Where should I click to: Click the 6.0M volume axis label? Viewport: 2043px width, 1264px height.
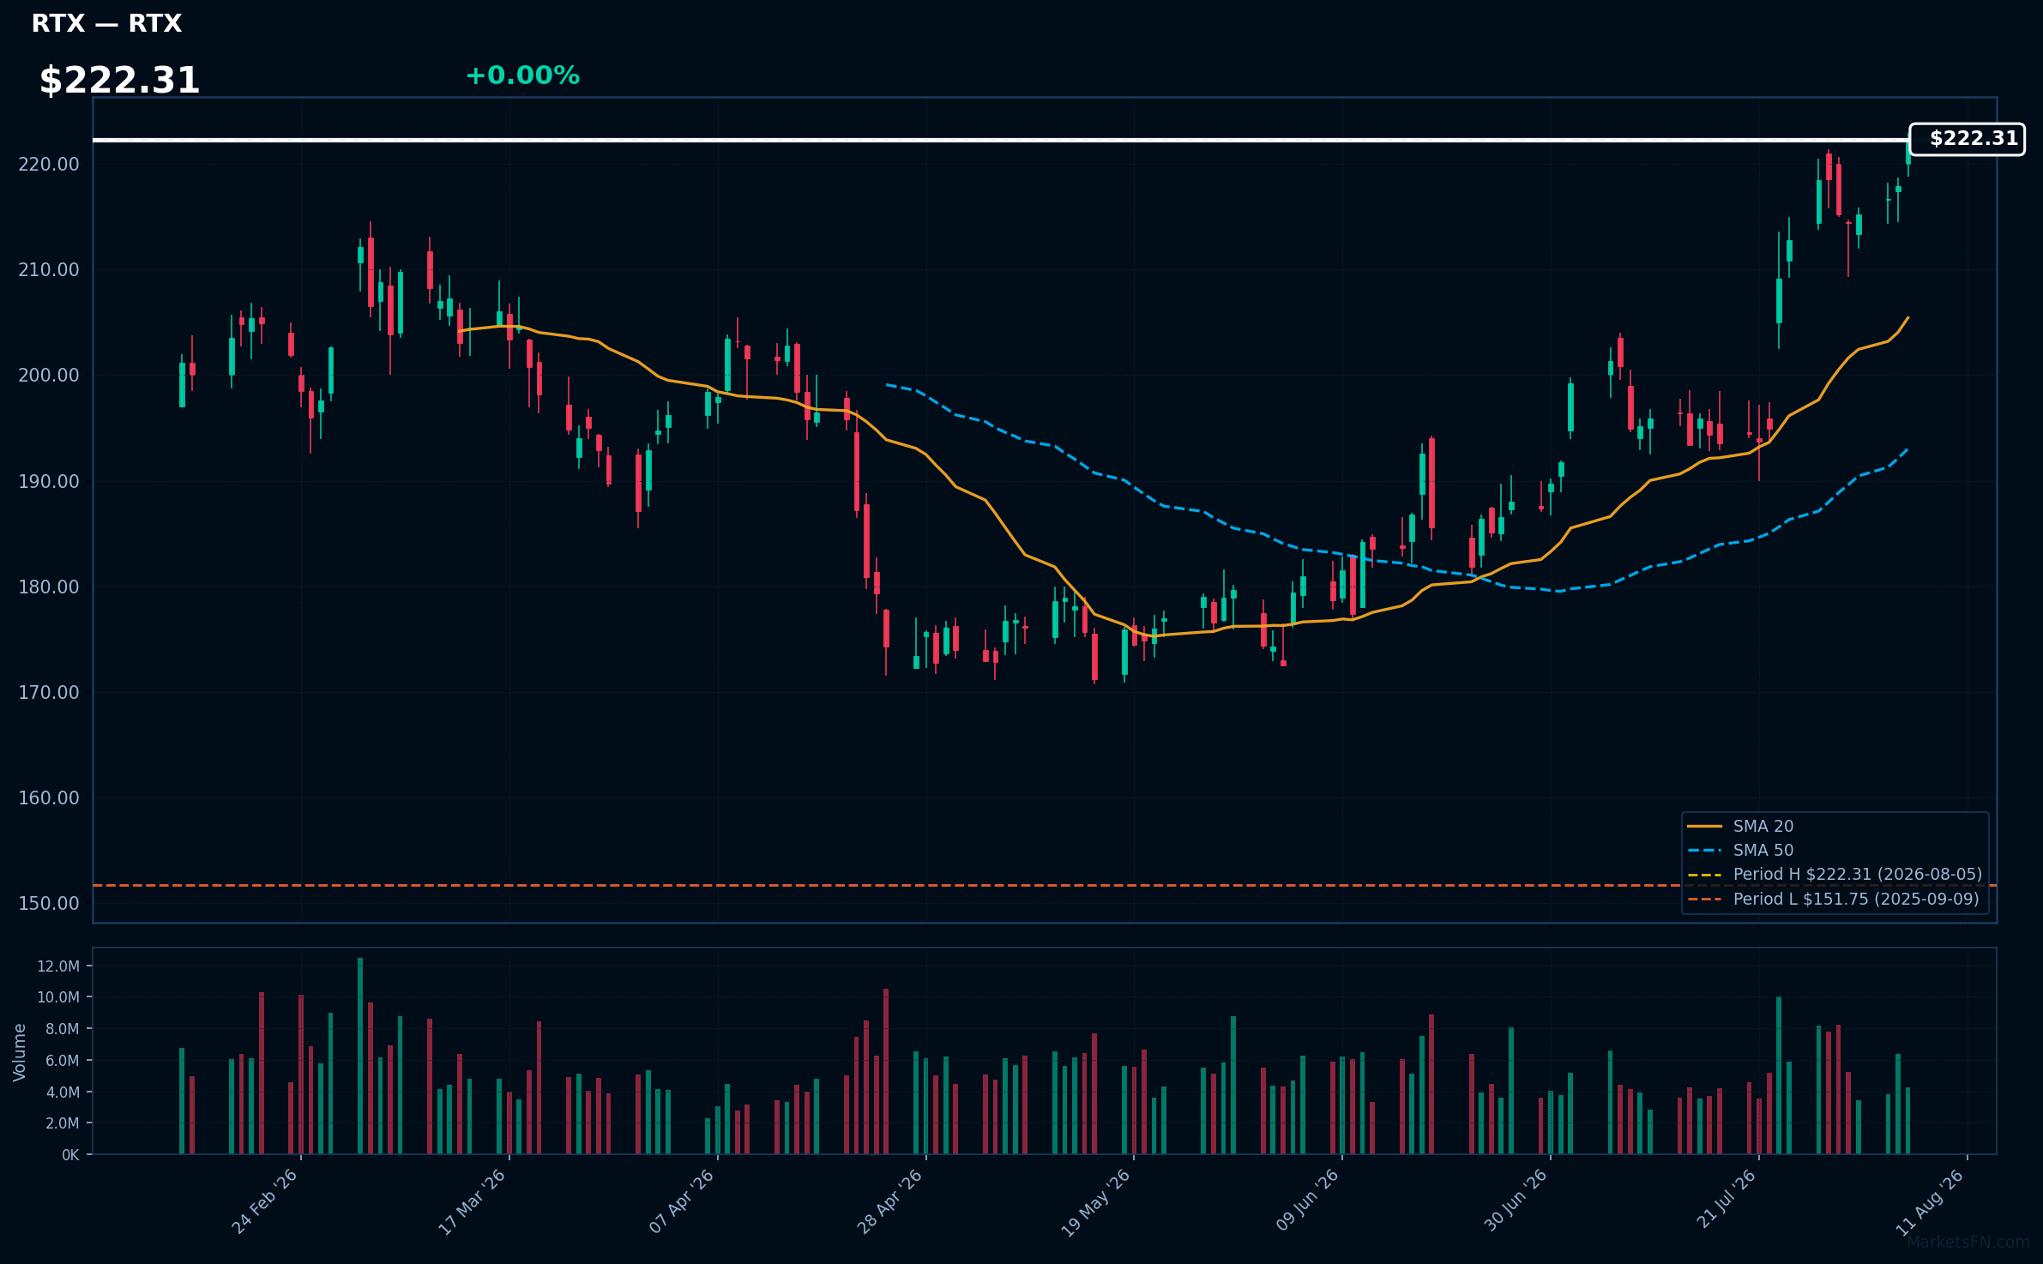click(63, 1061)
